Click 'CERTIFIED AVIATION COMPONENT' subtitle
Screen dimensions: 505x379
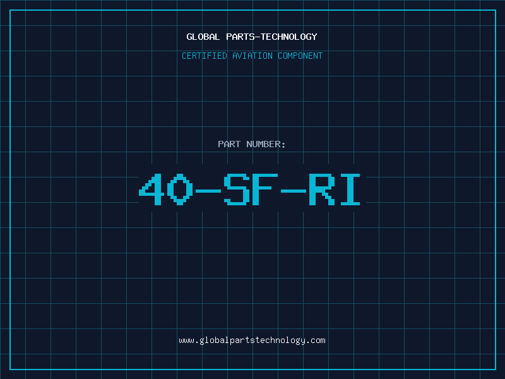click(x=252, y=56)
